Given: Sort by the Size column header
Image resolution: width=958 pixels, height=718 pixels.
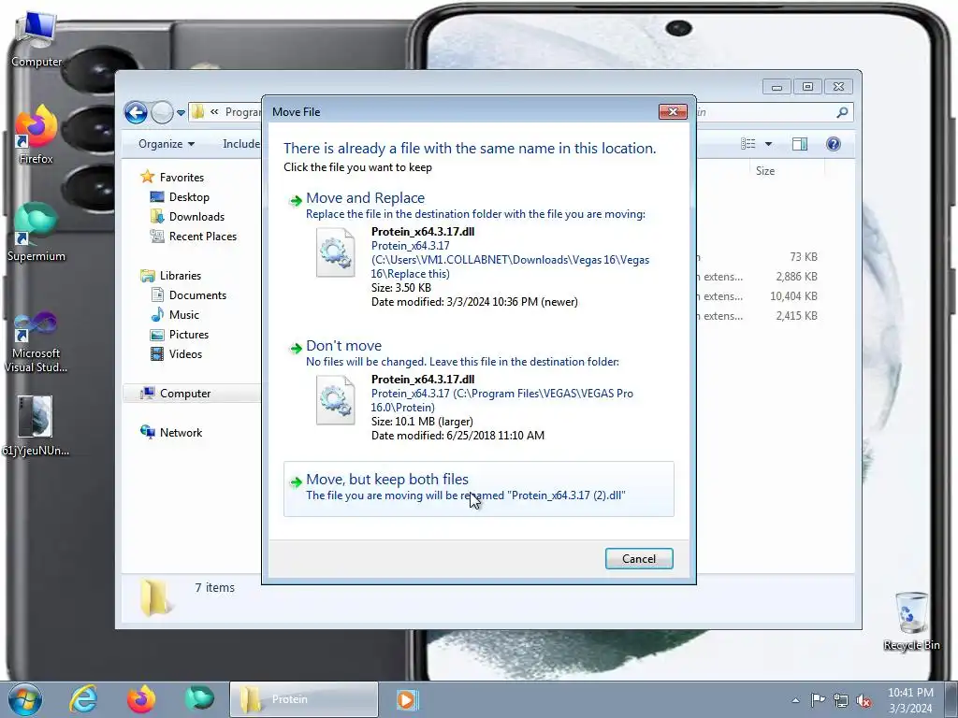Looking at the screenshot, I should coord(765,171).
